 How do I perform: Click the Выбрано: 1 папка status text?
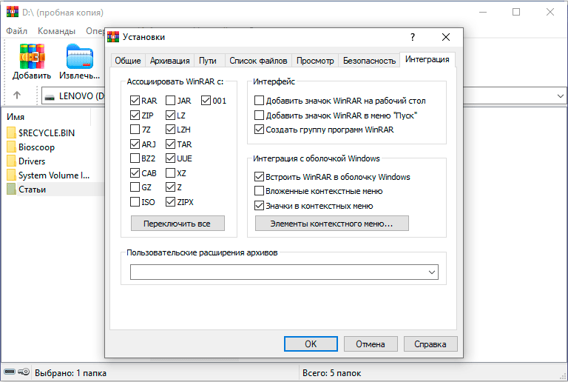point(71,373)
